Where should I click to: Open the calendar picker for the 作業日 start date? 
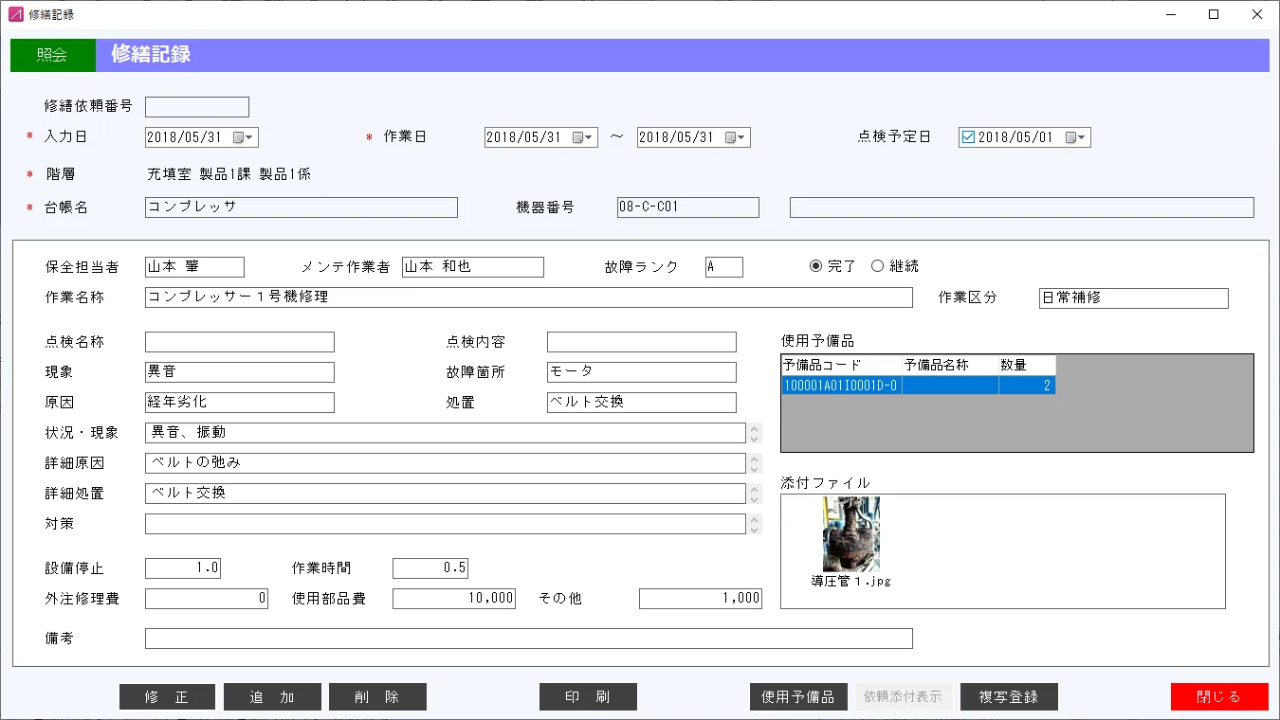[x=577, y=136]
